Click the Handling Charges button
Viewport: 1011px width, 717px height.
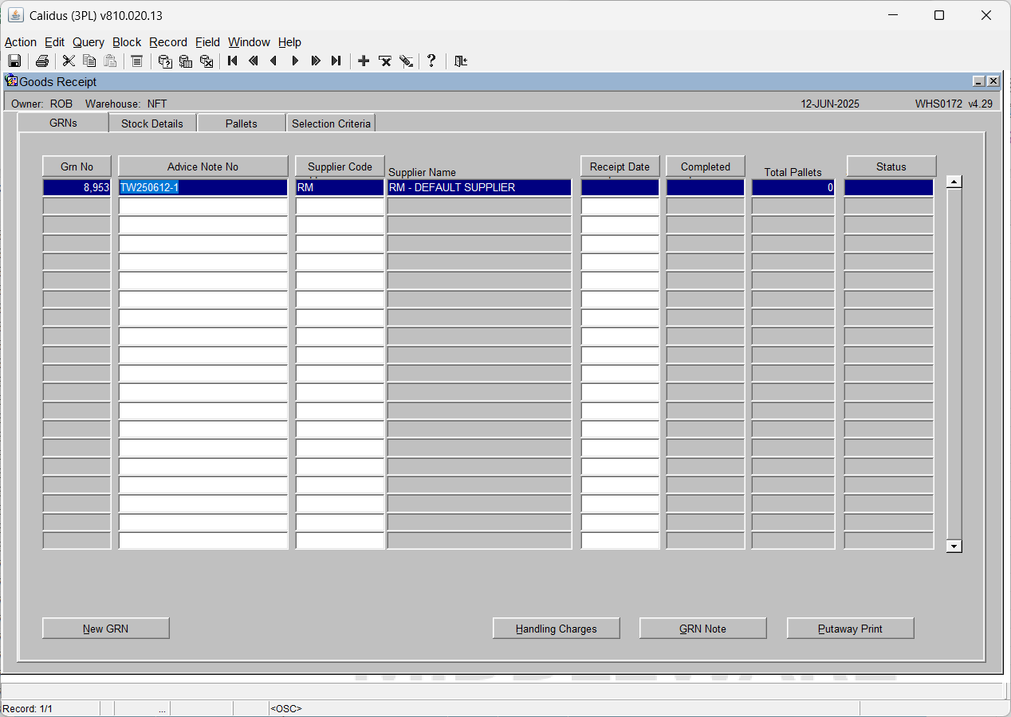pyautogui.click(x=557, y=629)
